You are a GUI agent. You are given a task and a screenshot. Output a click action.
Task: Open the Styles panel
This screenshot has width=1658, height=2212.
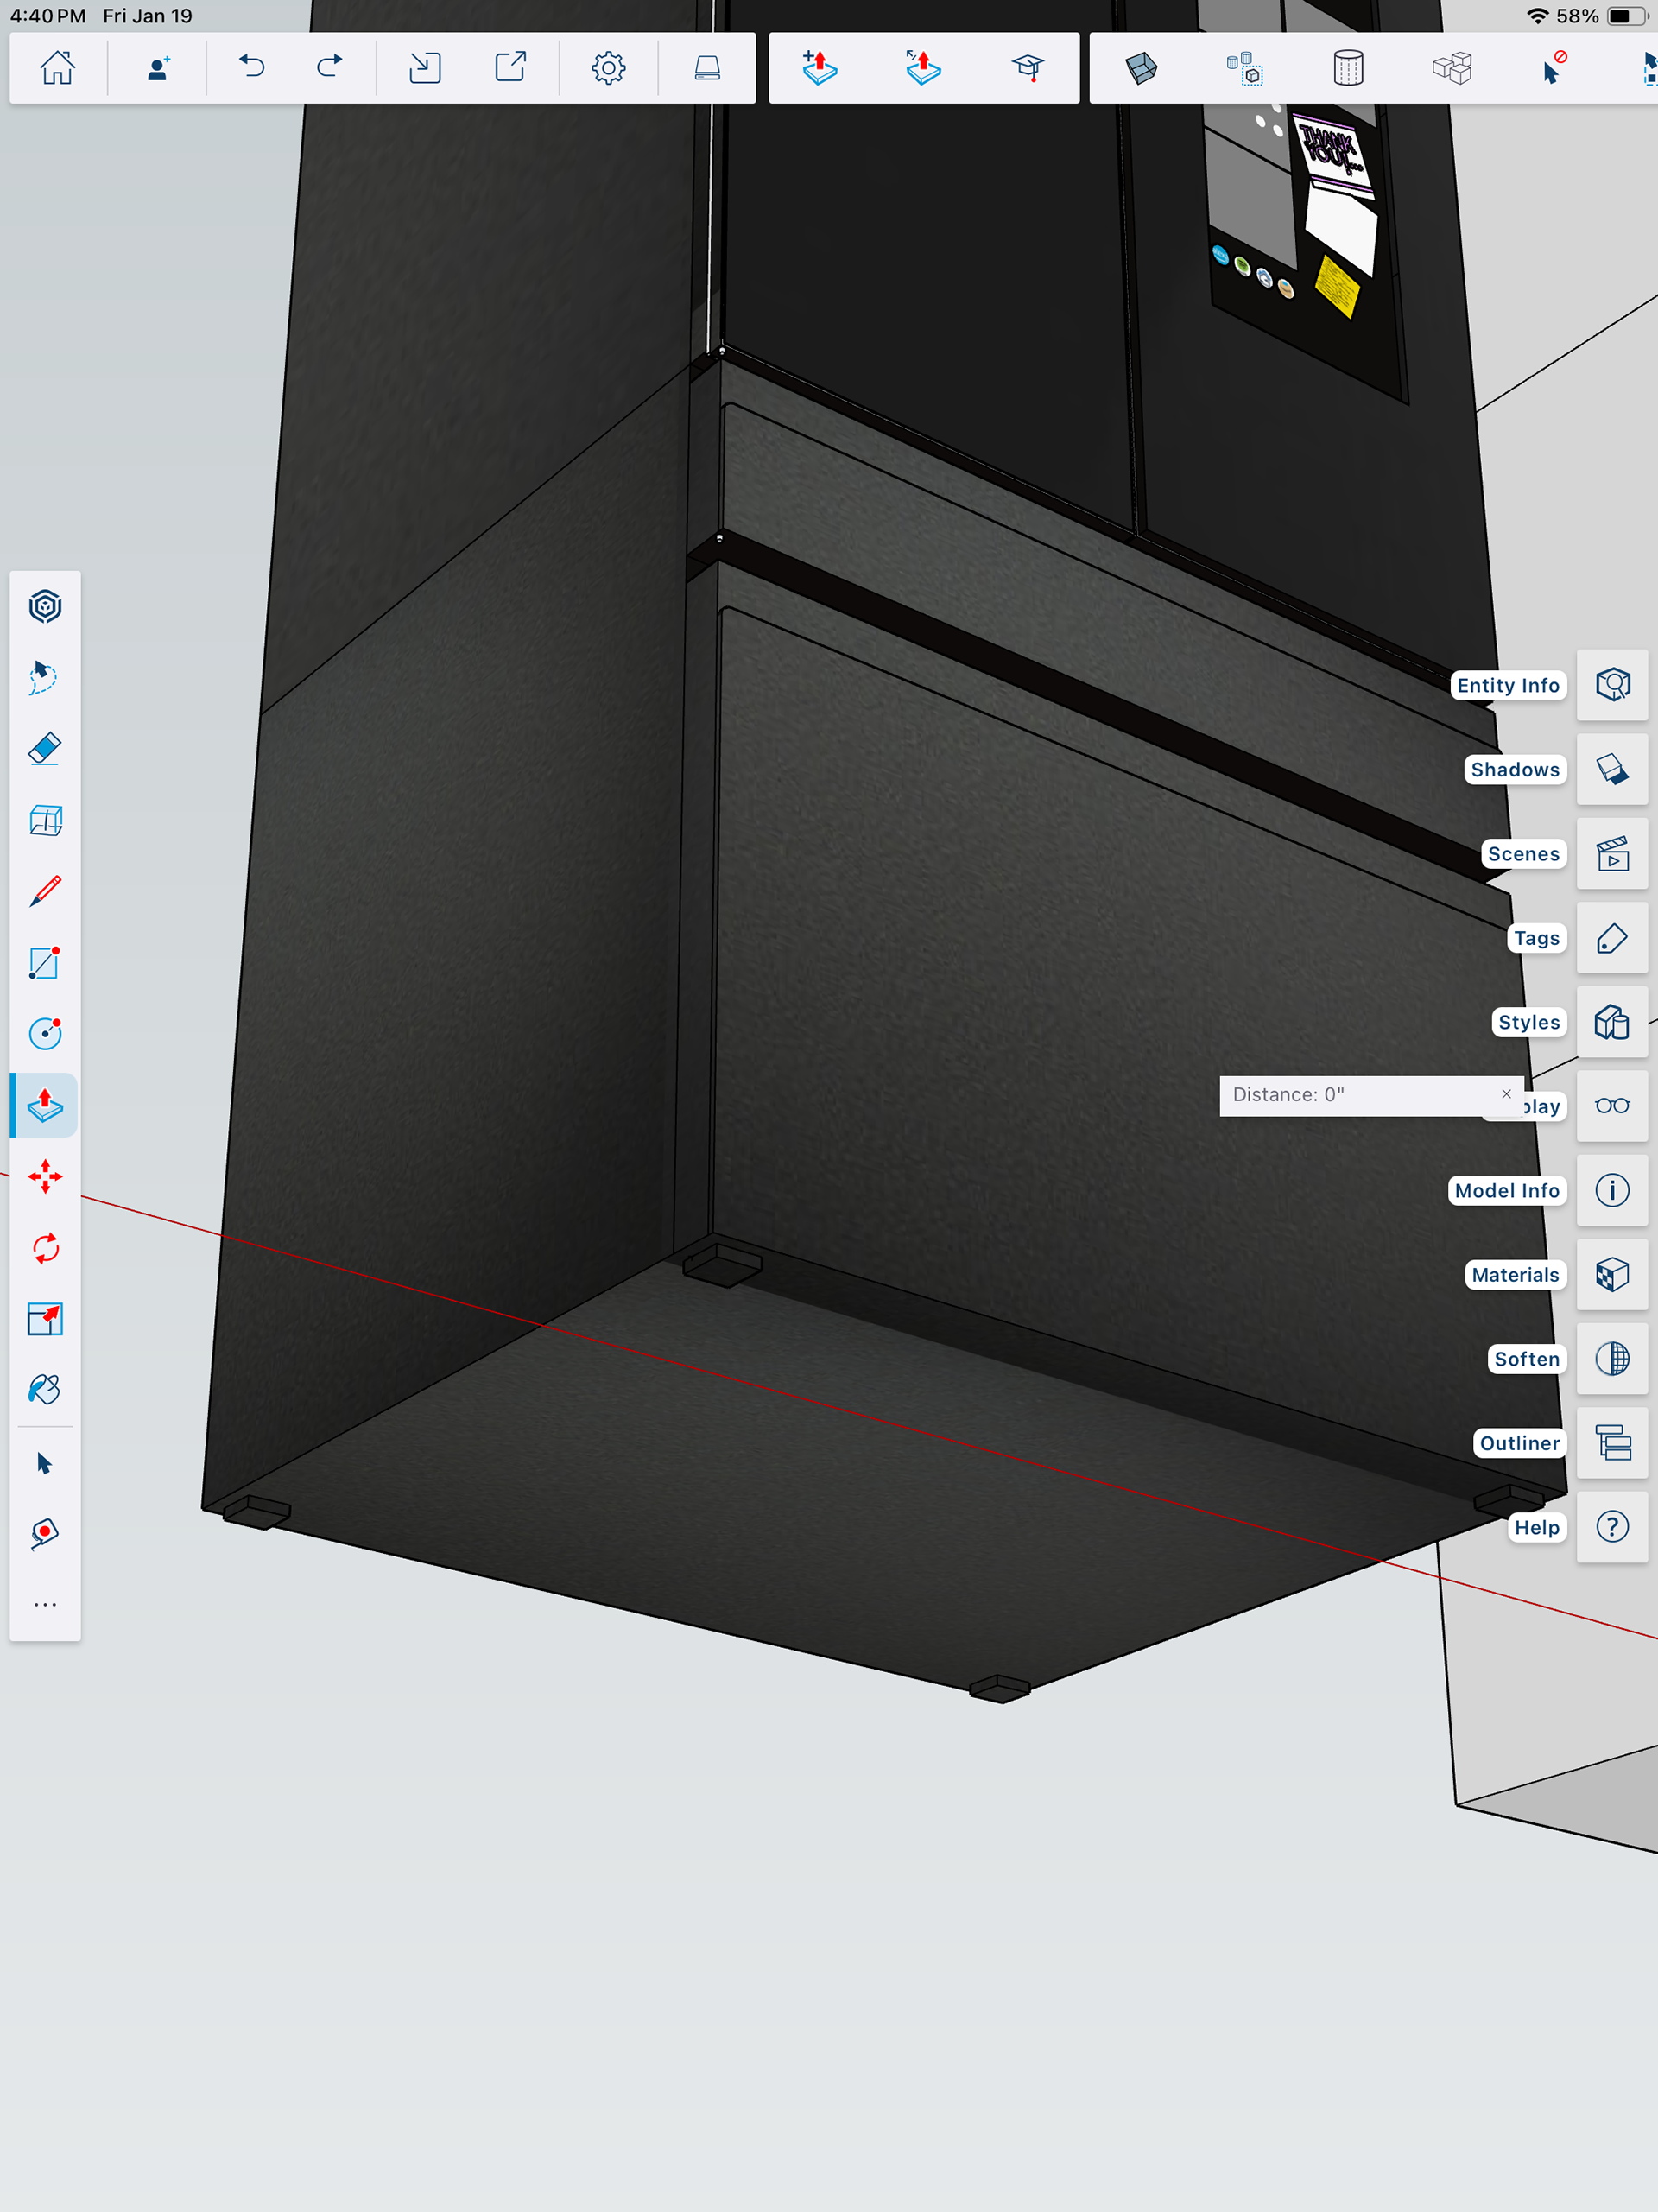[1611, 1022]
